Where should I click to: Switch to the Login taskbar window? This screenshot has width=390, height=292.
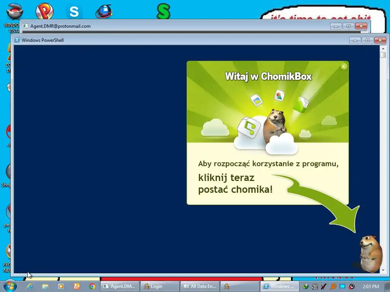(x=160, y=286)
